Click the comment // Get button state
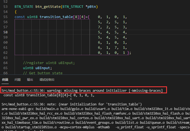 point(43,73)
